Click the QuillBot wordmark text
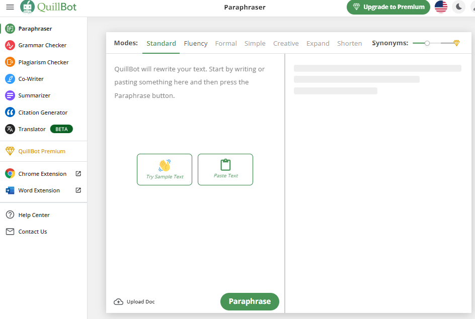Screen dimensions: 475x319 pos(57,7)
